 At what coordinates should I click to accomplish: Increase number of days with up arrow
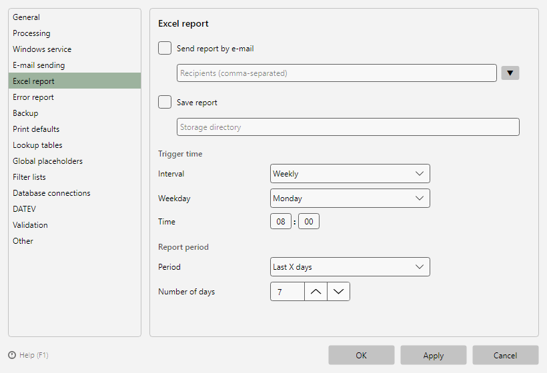point(316,292)
